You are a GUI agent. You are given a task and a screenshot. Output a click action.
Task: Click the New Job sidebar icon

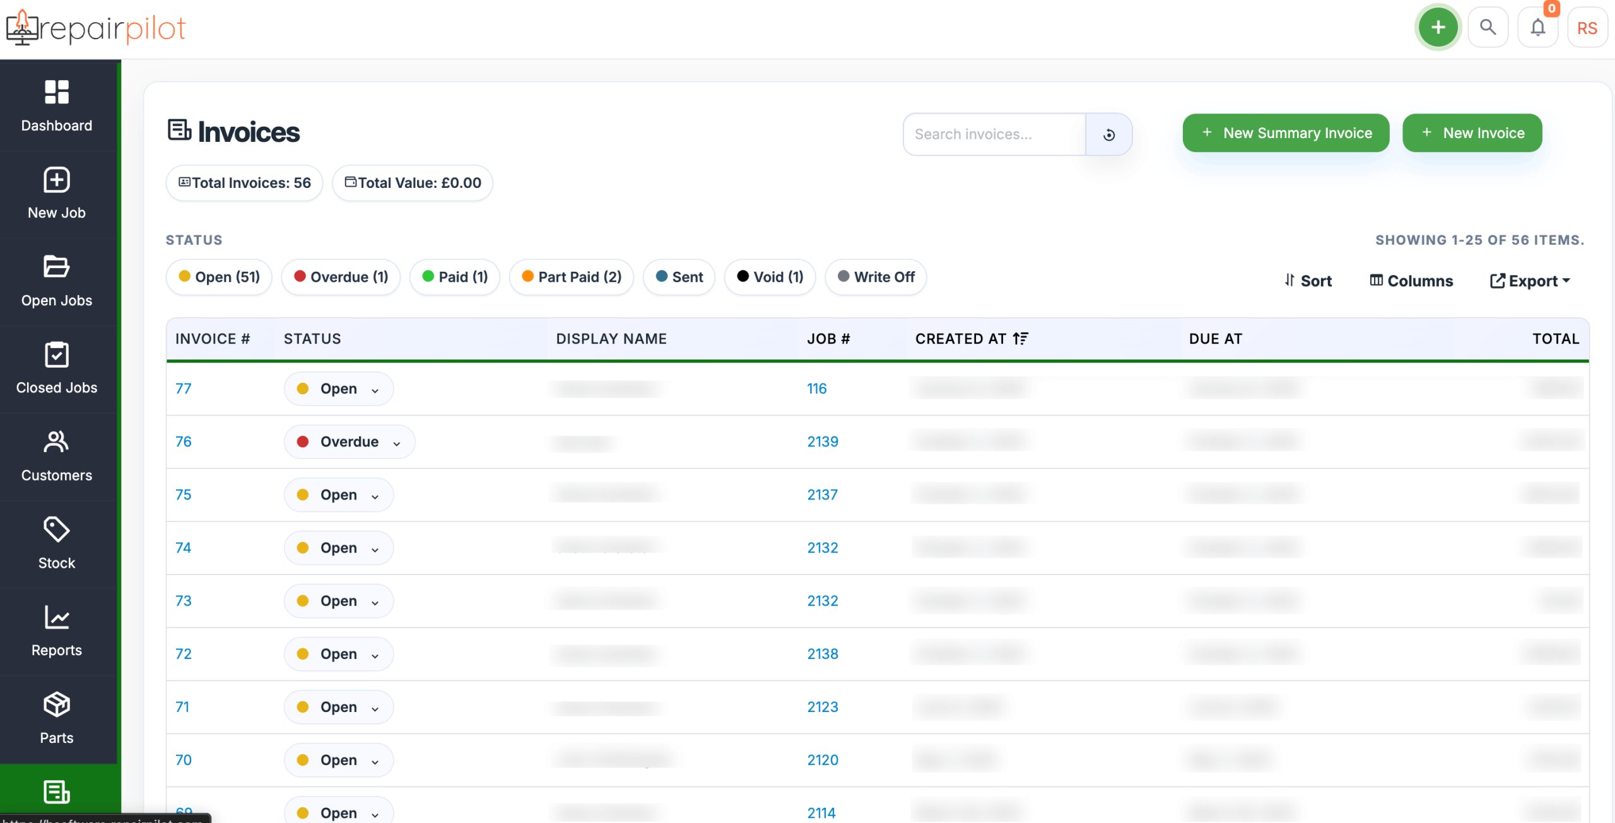pos(57,180)
